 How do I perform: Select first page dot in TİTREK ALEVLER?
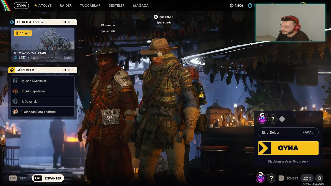[65, 22]
